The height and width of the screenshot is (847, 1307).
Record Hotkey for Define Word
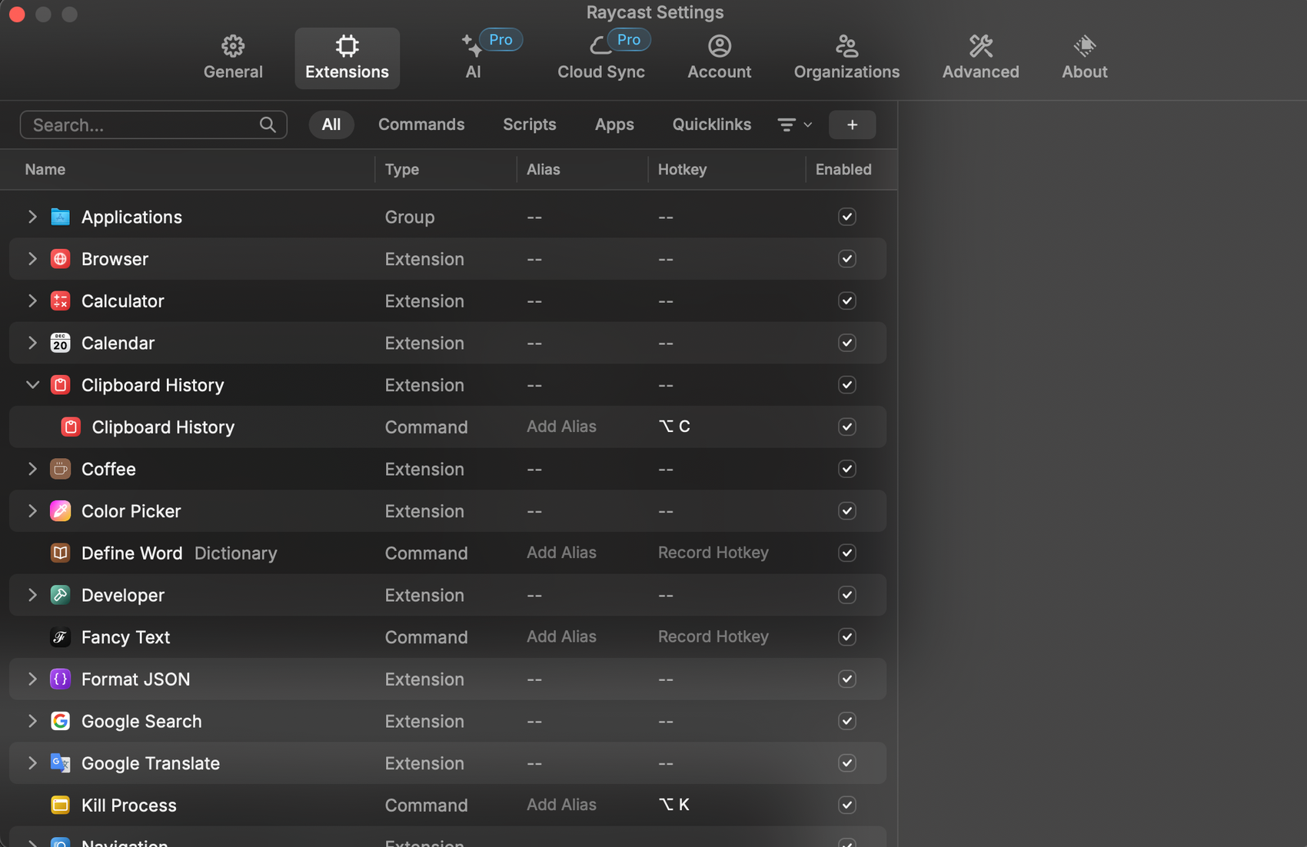click(713, 553)
